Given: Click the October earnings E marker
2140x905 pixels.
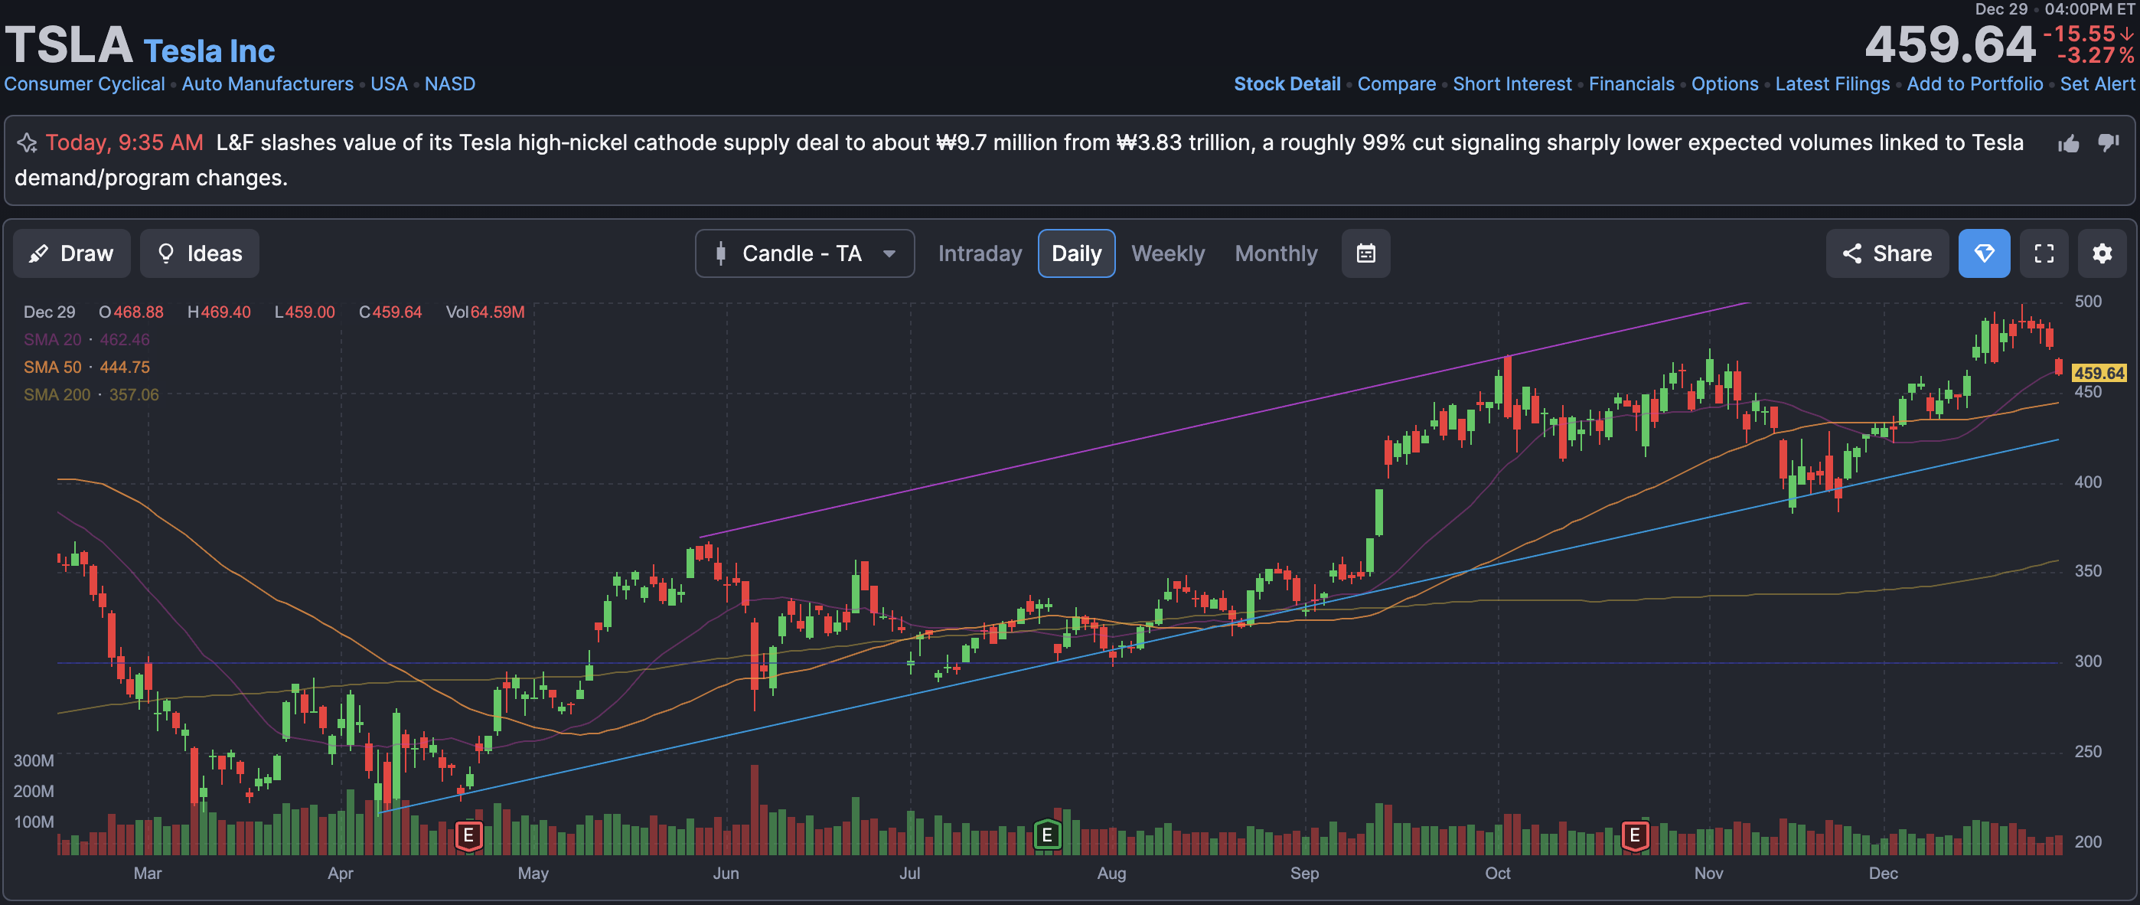Looking at the screenshot, I should click(1634, 835).
